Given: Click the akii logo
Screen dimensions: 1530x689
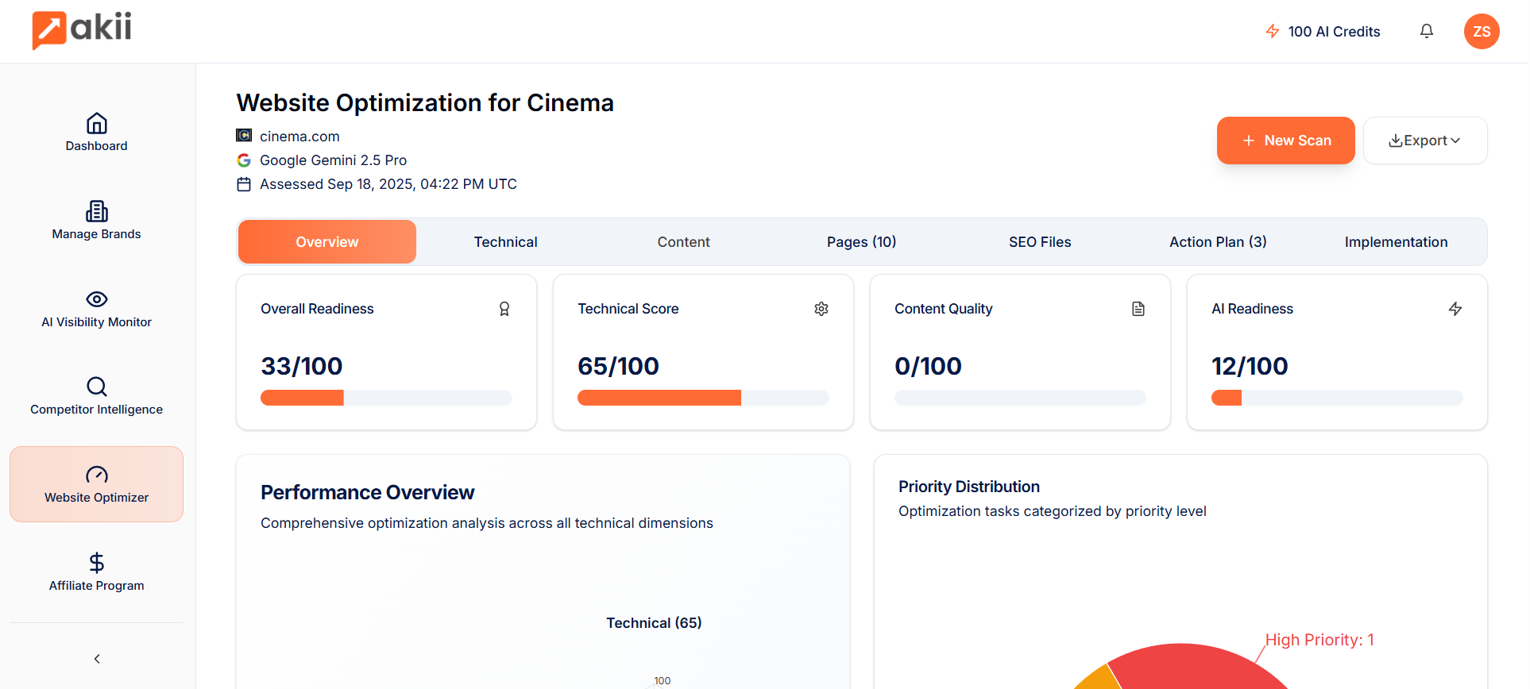Looking at the screenshot, I should (82, 30).
